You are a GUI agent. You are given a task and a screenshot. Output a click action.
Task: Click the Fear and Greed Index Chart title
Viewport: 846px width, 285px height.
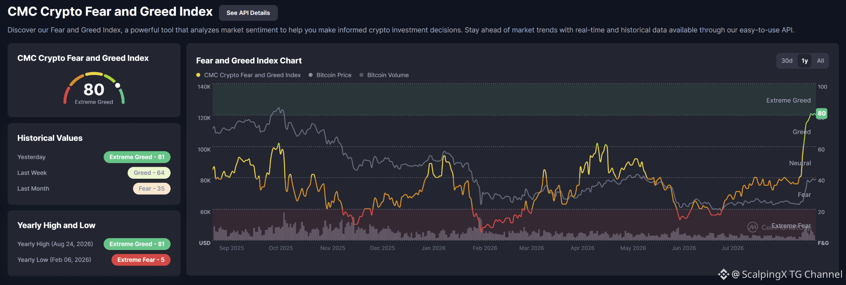pyautogui.click(x=249, y=61)
